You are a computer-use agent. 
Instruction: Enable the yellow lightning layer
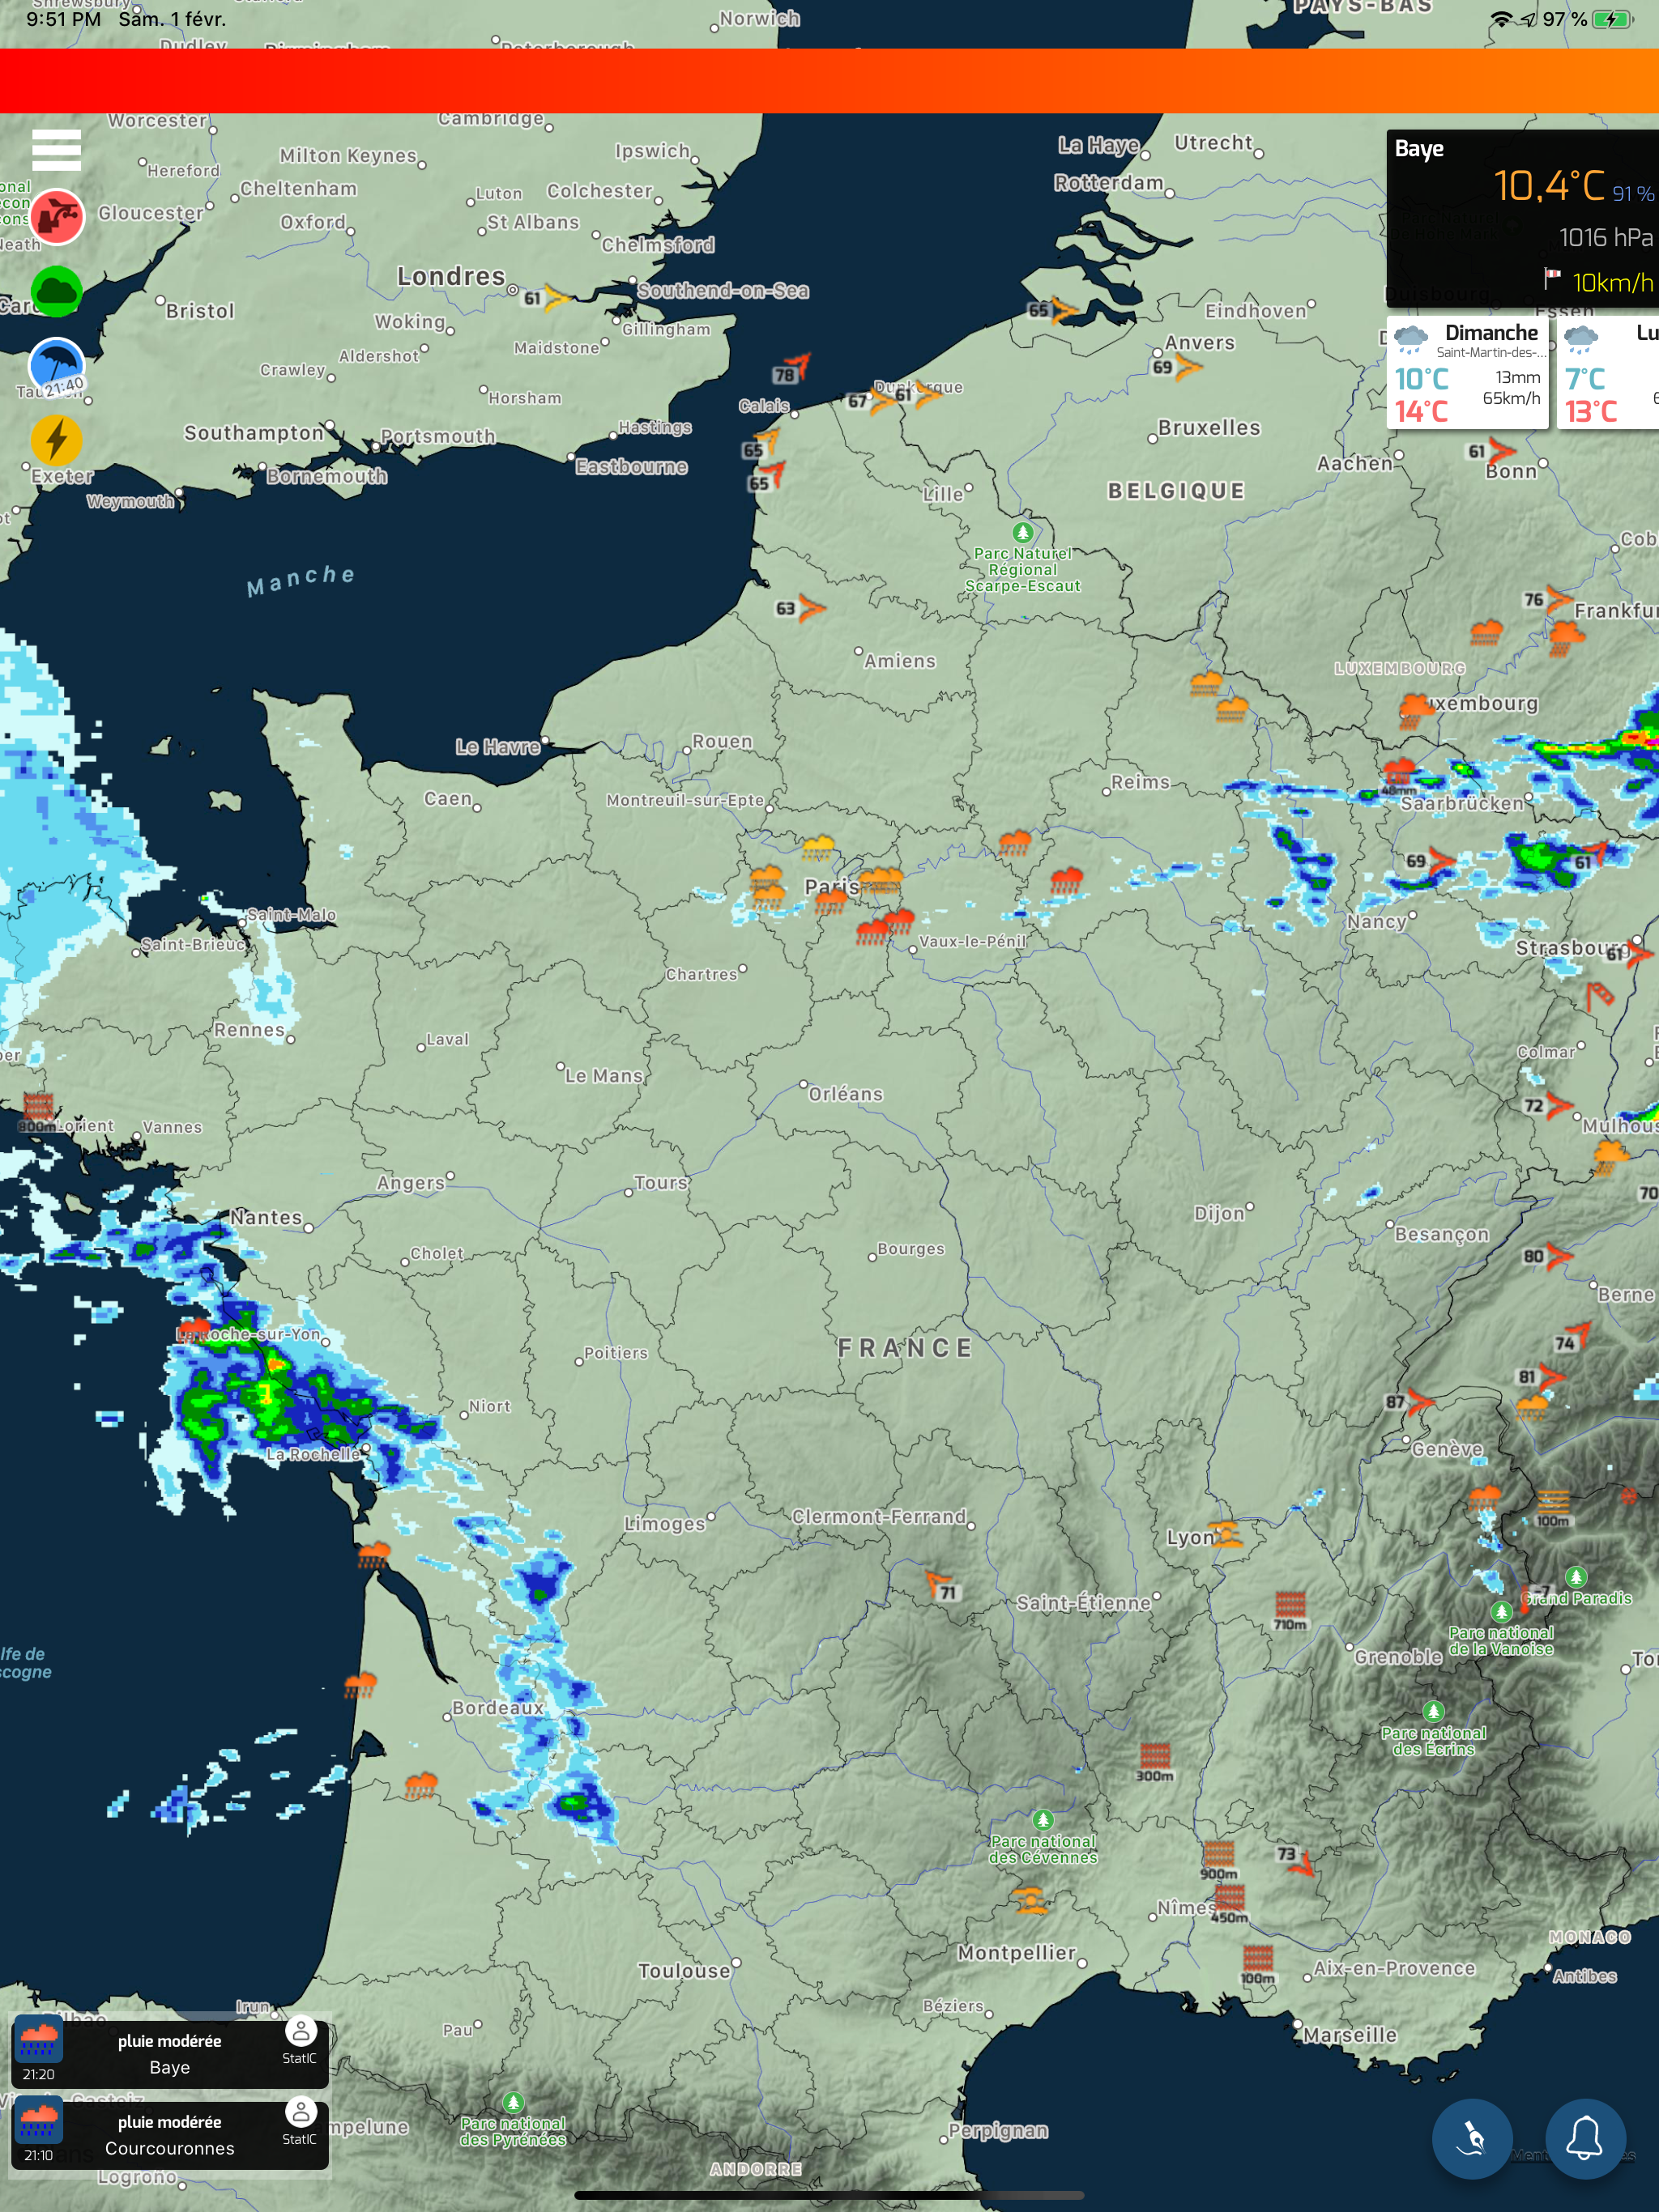[x=57, y=439]
